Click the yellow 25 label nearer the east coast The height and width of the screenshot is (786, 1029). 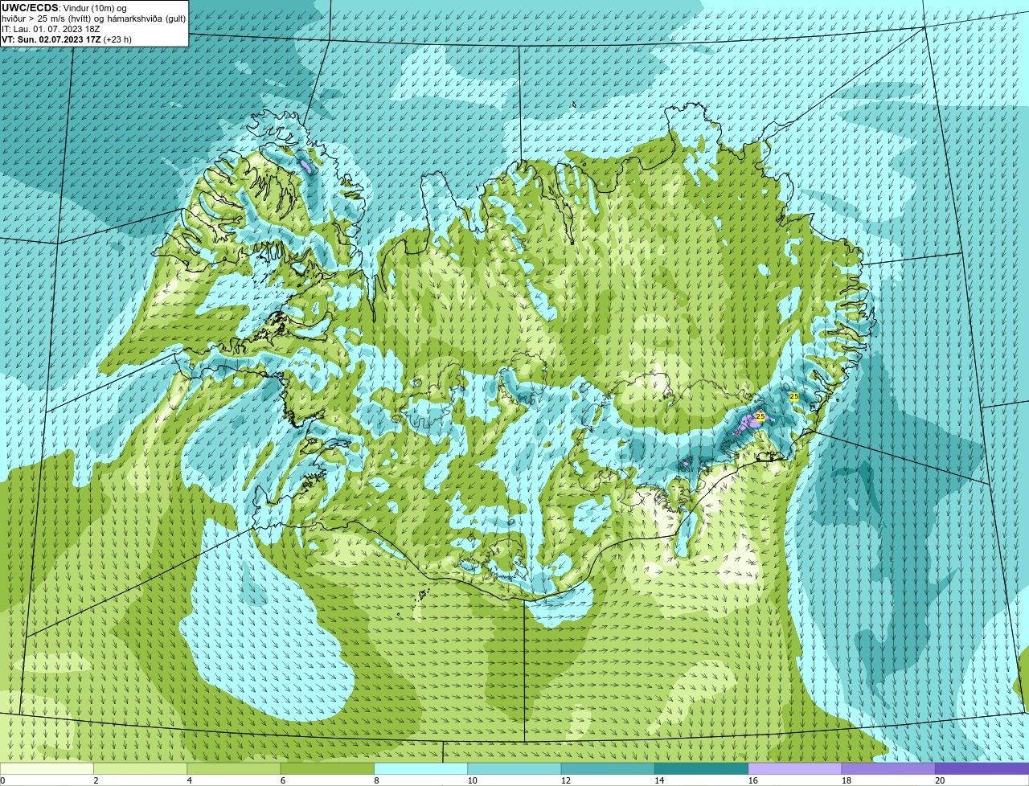pos(794,396)
